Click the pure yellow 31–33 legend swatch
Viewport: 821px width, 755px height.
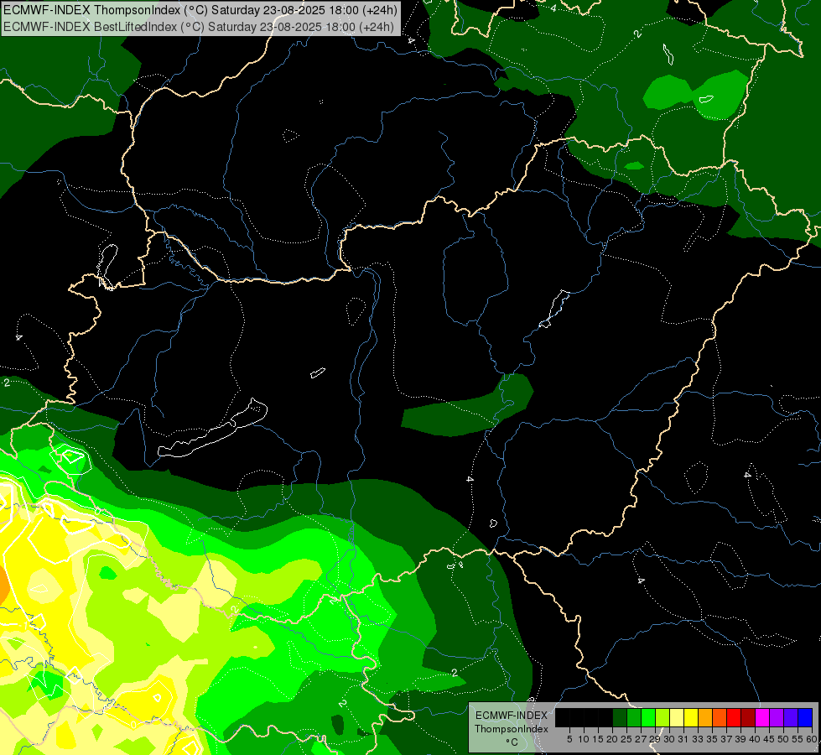pos(691,717)
